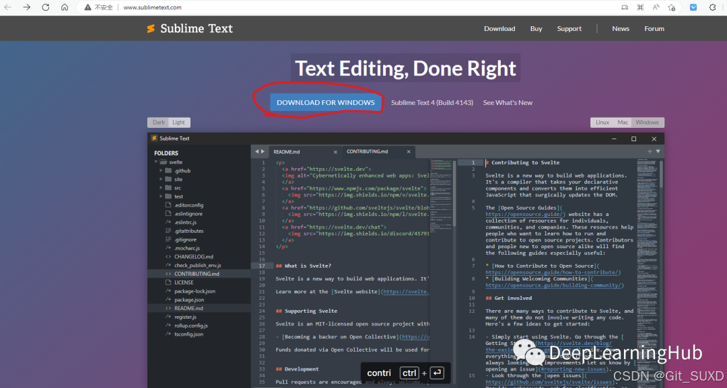Screen dimensions: 727x388
Task: Click the site folder icon
Action: (168, 179)
